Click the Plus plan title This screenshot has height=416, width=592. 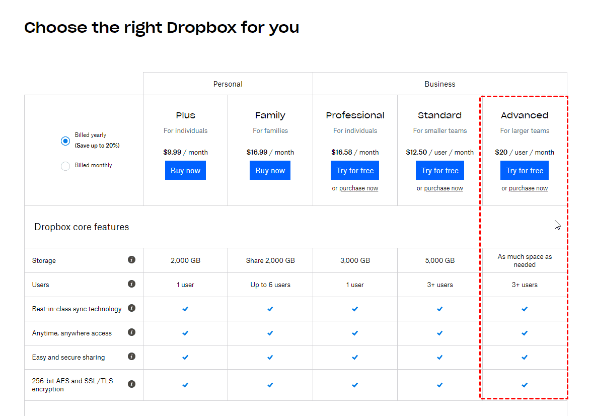pos(185,115)
